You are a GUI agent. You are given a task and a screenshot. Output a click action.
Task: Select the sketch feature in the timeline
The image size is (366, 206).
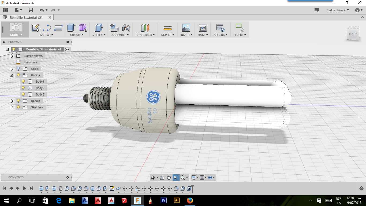[112, 189]
